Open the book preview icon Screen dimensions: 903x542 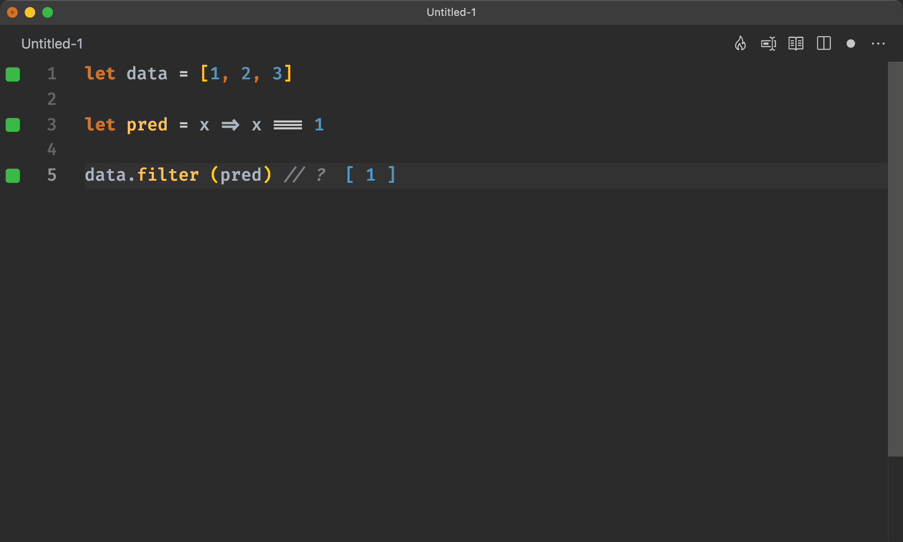pos(796,44)
